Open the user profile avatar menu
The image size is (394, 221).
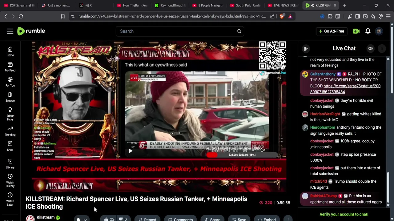tap(379, 31)
